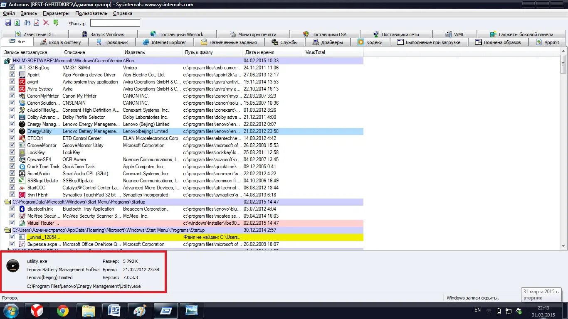
Task: Uncheck the Bluetooth.lnk startup entry
Action: pos(12,209)
